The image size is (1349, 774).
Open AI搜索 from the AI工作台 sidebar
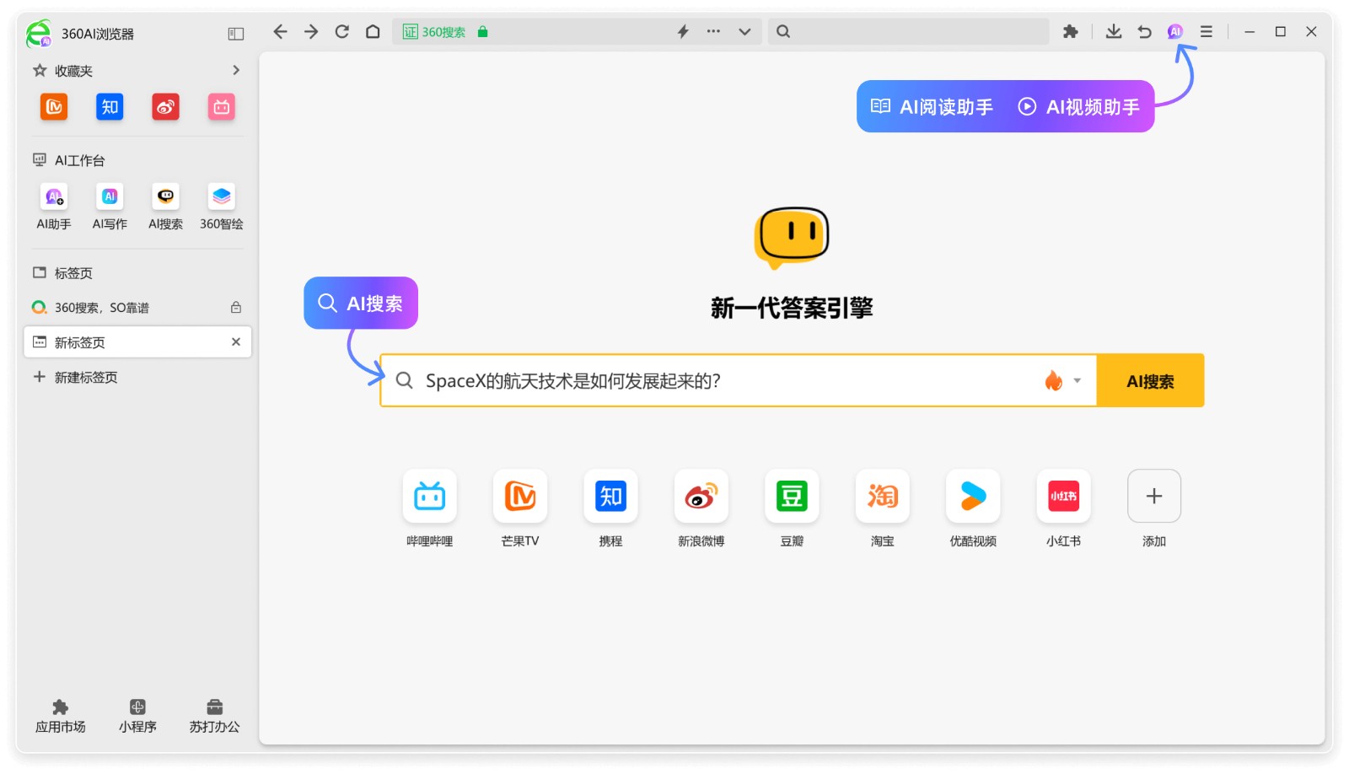[164, 206]
